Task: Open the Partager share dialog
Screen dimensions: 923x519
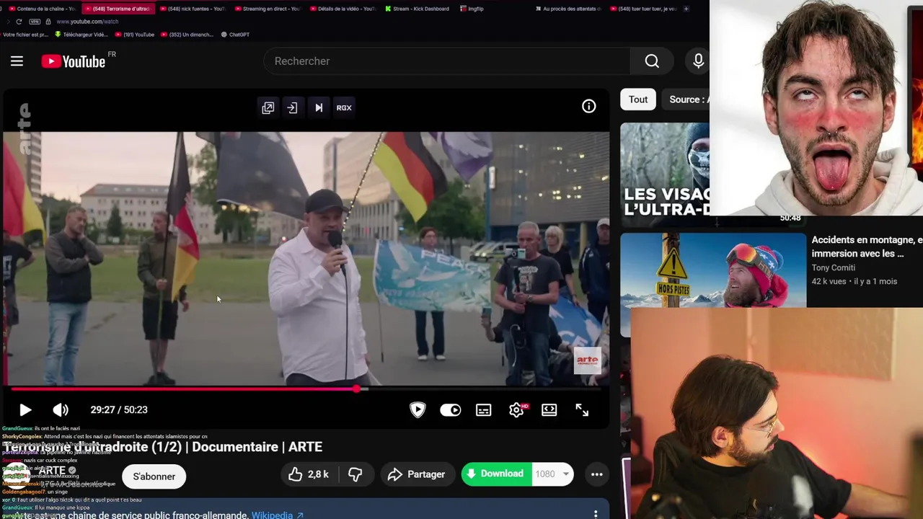Action: (417, 474)
